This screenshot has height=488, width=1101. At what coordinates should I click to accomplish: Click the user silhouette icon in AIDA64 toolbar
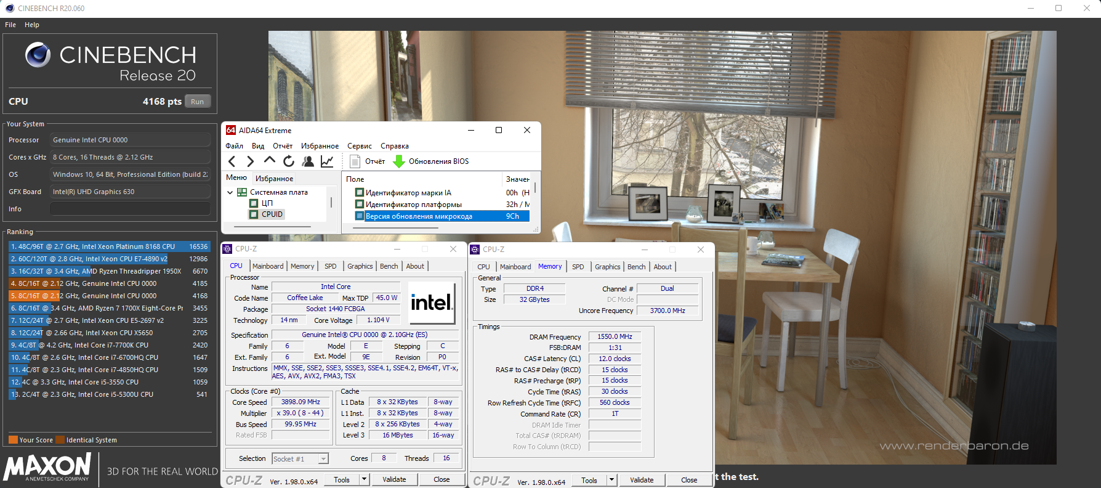click(308, 161)
